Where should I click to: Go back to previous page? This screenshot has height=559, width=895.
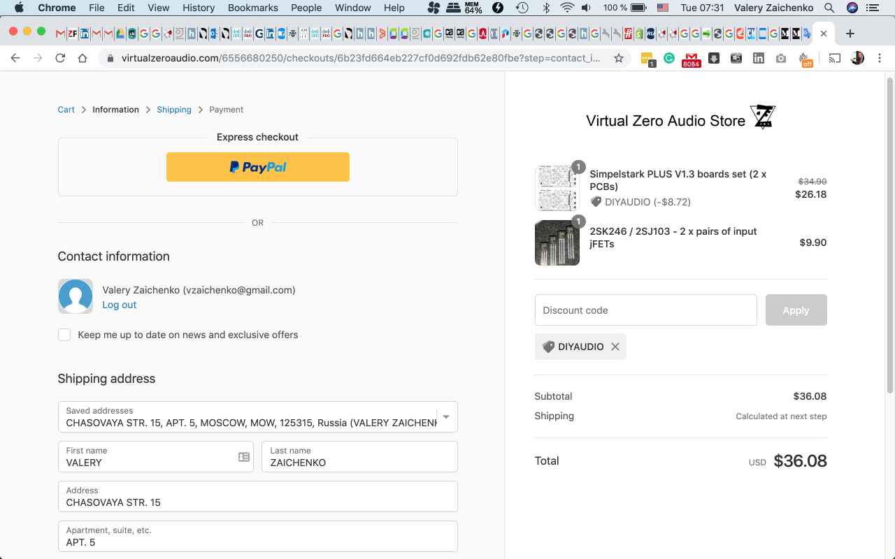click(x=15, y=58)
